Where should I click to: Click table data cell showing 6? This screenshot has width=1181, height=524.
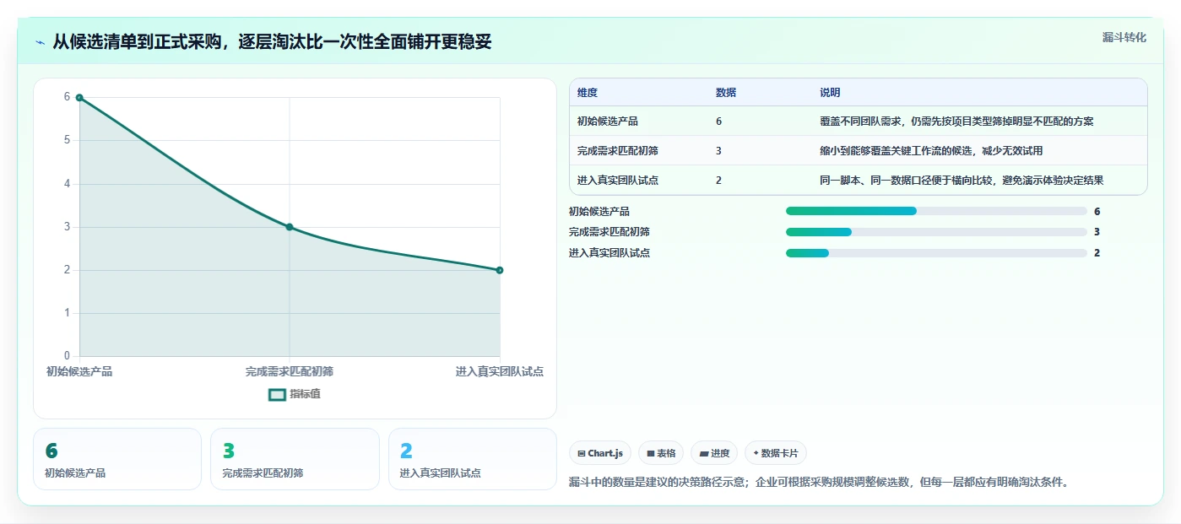[718, 122]
